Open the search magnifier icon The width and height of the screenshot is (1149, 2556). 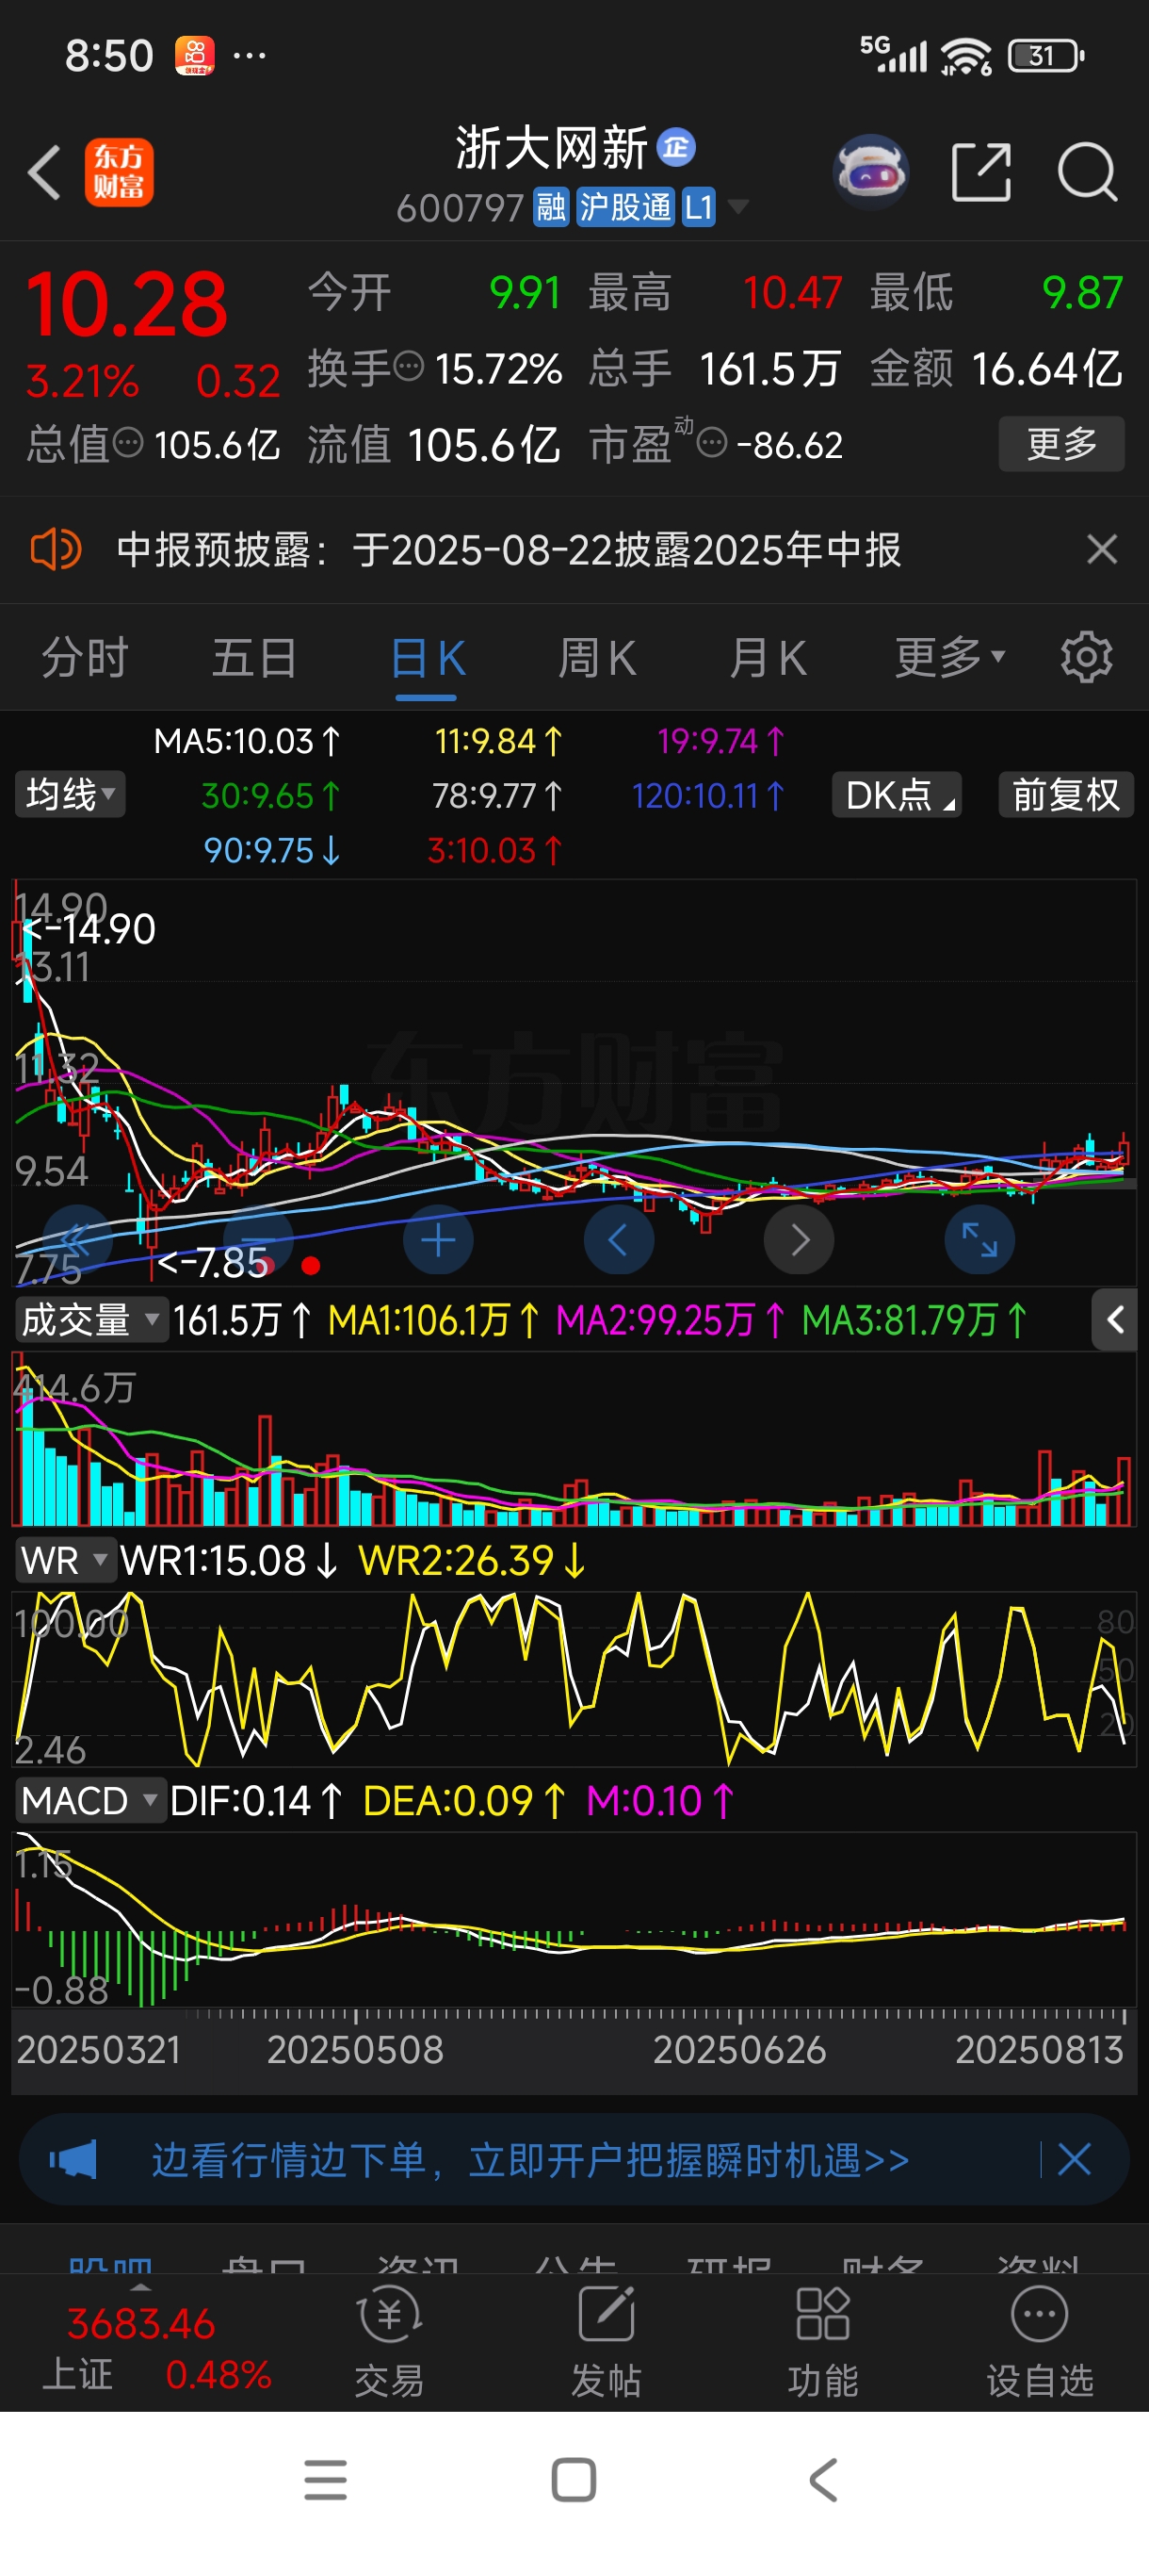point(1088,172)
